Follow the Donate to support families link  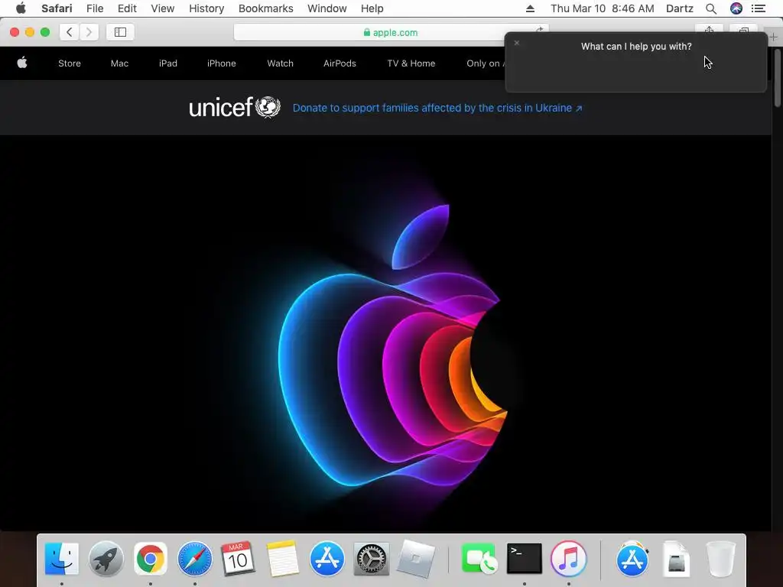[437, 108]
